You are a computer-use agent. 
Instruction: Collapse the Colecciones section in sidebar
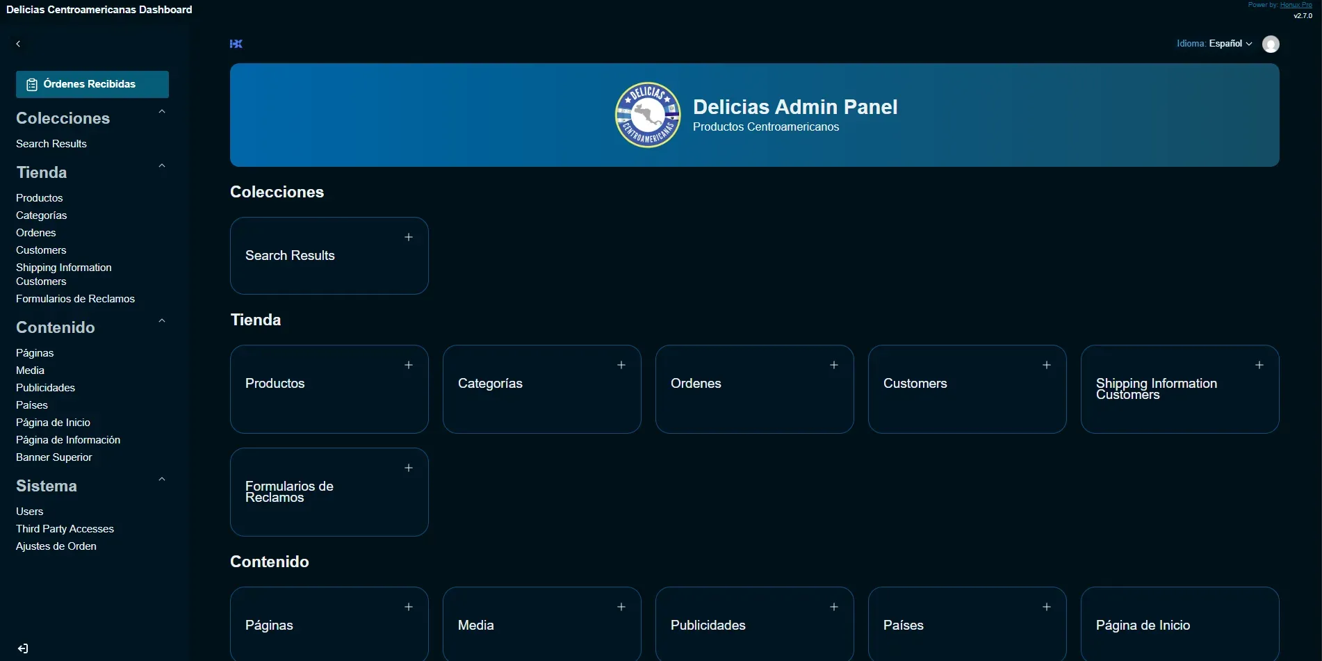tap(161, 111)
